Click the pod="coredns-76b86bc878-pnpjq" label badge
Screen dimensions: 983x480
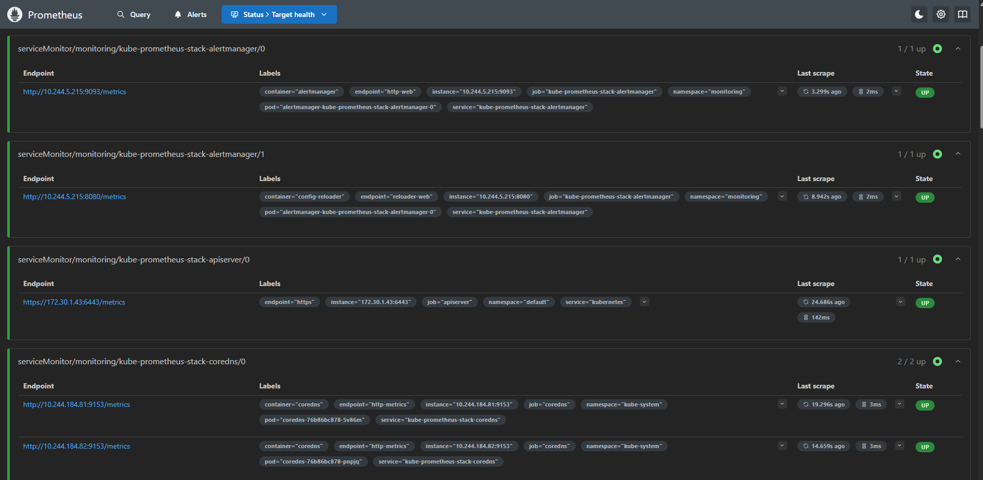pyautogui.click(x=313, y=461)
